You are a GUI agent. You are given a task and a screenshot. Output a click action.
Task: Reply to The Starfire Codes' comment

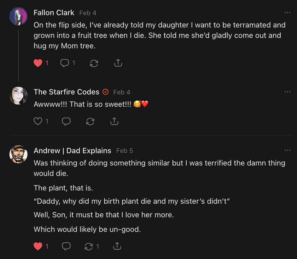click(x=66, y=121)
